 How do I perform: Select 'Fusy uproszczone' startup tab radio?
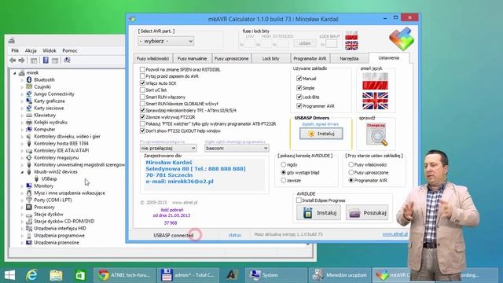(x=351, y=172)
